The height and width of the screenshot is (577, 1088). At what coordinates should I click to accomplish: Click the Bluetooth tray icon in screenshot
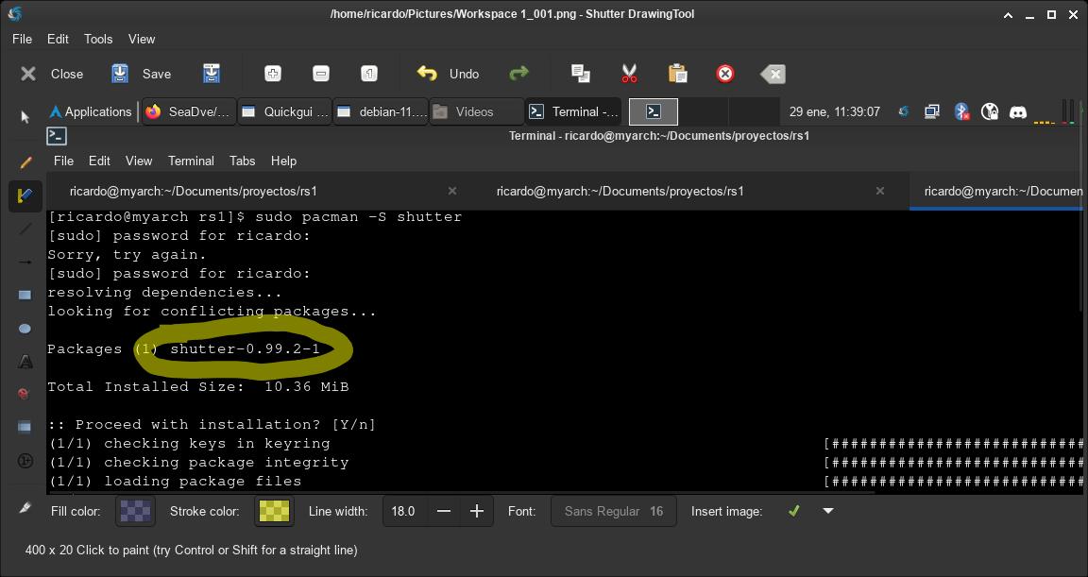tap(961, 111)
